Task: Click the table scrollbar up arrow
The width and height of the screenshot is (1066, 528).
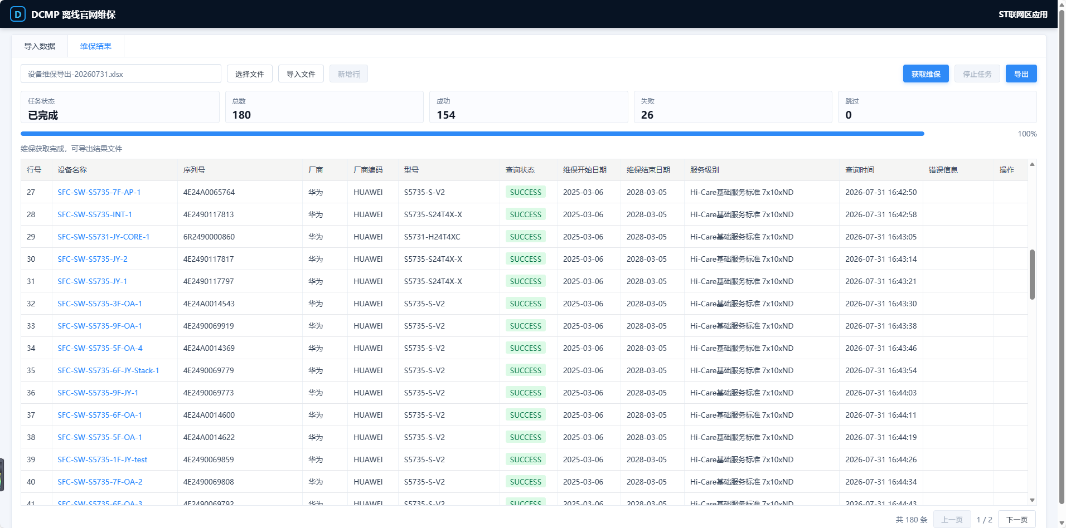Action: [x=1032, y=164]
